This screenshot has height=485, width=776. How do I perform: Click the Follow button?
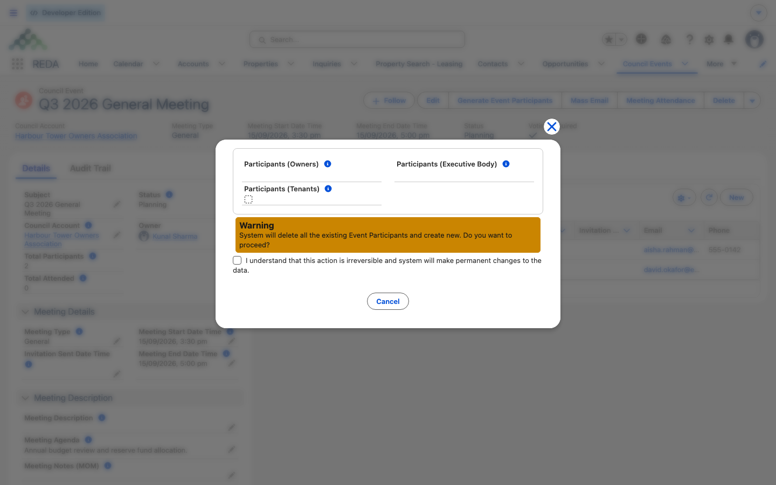[x=389, y=101]
